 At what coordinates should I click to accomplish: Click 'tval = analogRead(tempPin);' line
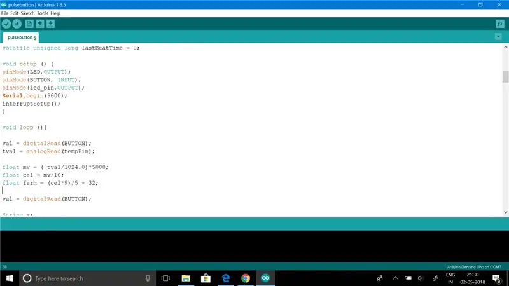pyautogui.click(x=48, y=151)
